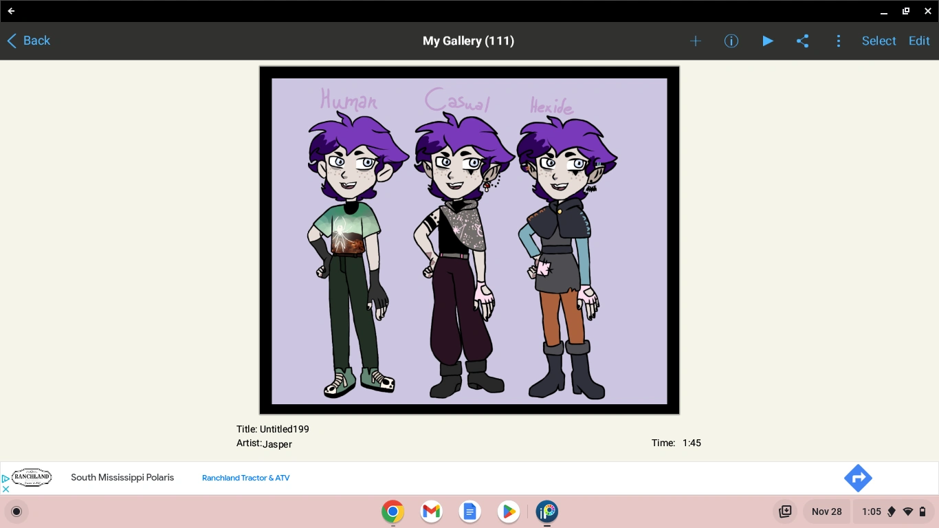Add a new artwork with the plus icon
Viewport: 939px width, 528px height.
[x=695, y=41]
